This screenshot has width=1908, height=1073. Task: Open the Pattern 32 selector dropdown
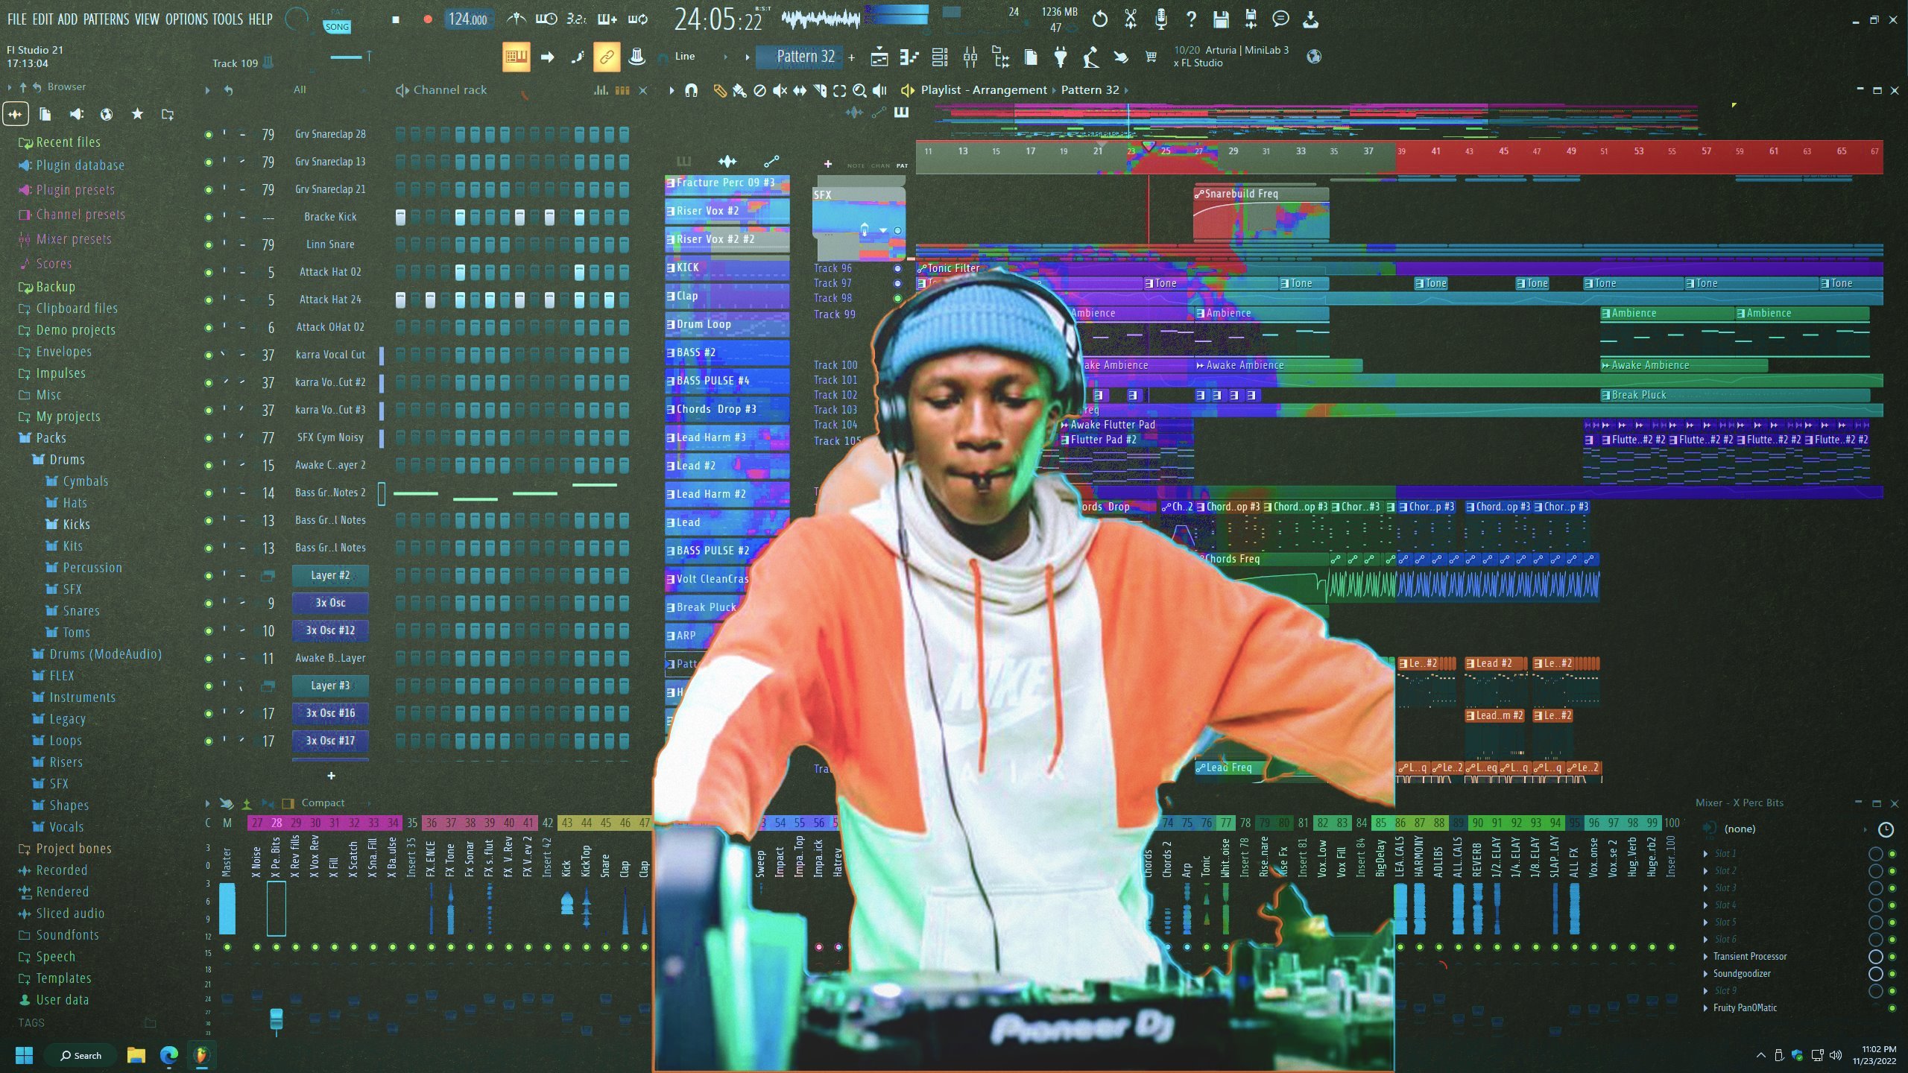[806, 57]
